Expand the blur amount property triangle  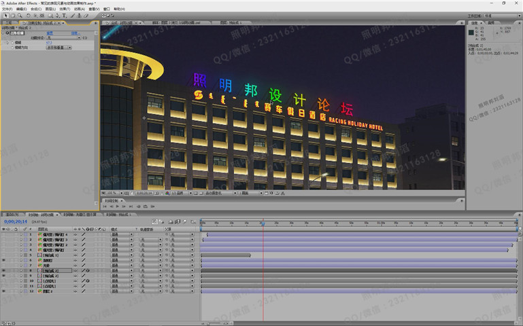7,43
